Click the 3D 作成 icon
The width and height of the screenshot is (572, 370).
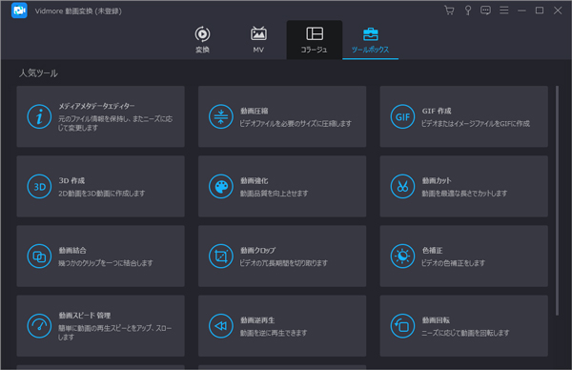coord(39,187)
